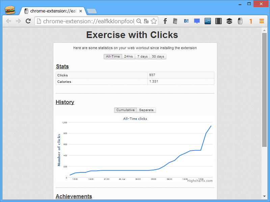Select the All-Time statistics range
Screen dimensions: 270x202
tap(113, 57)
